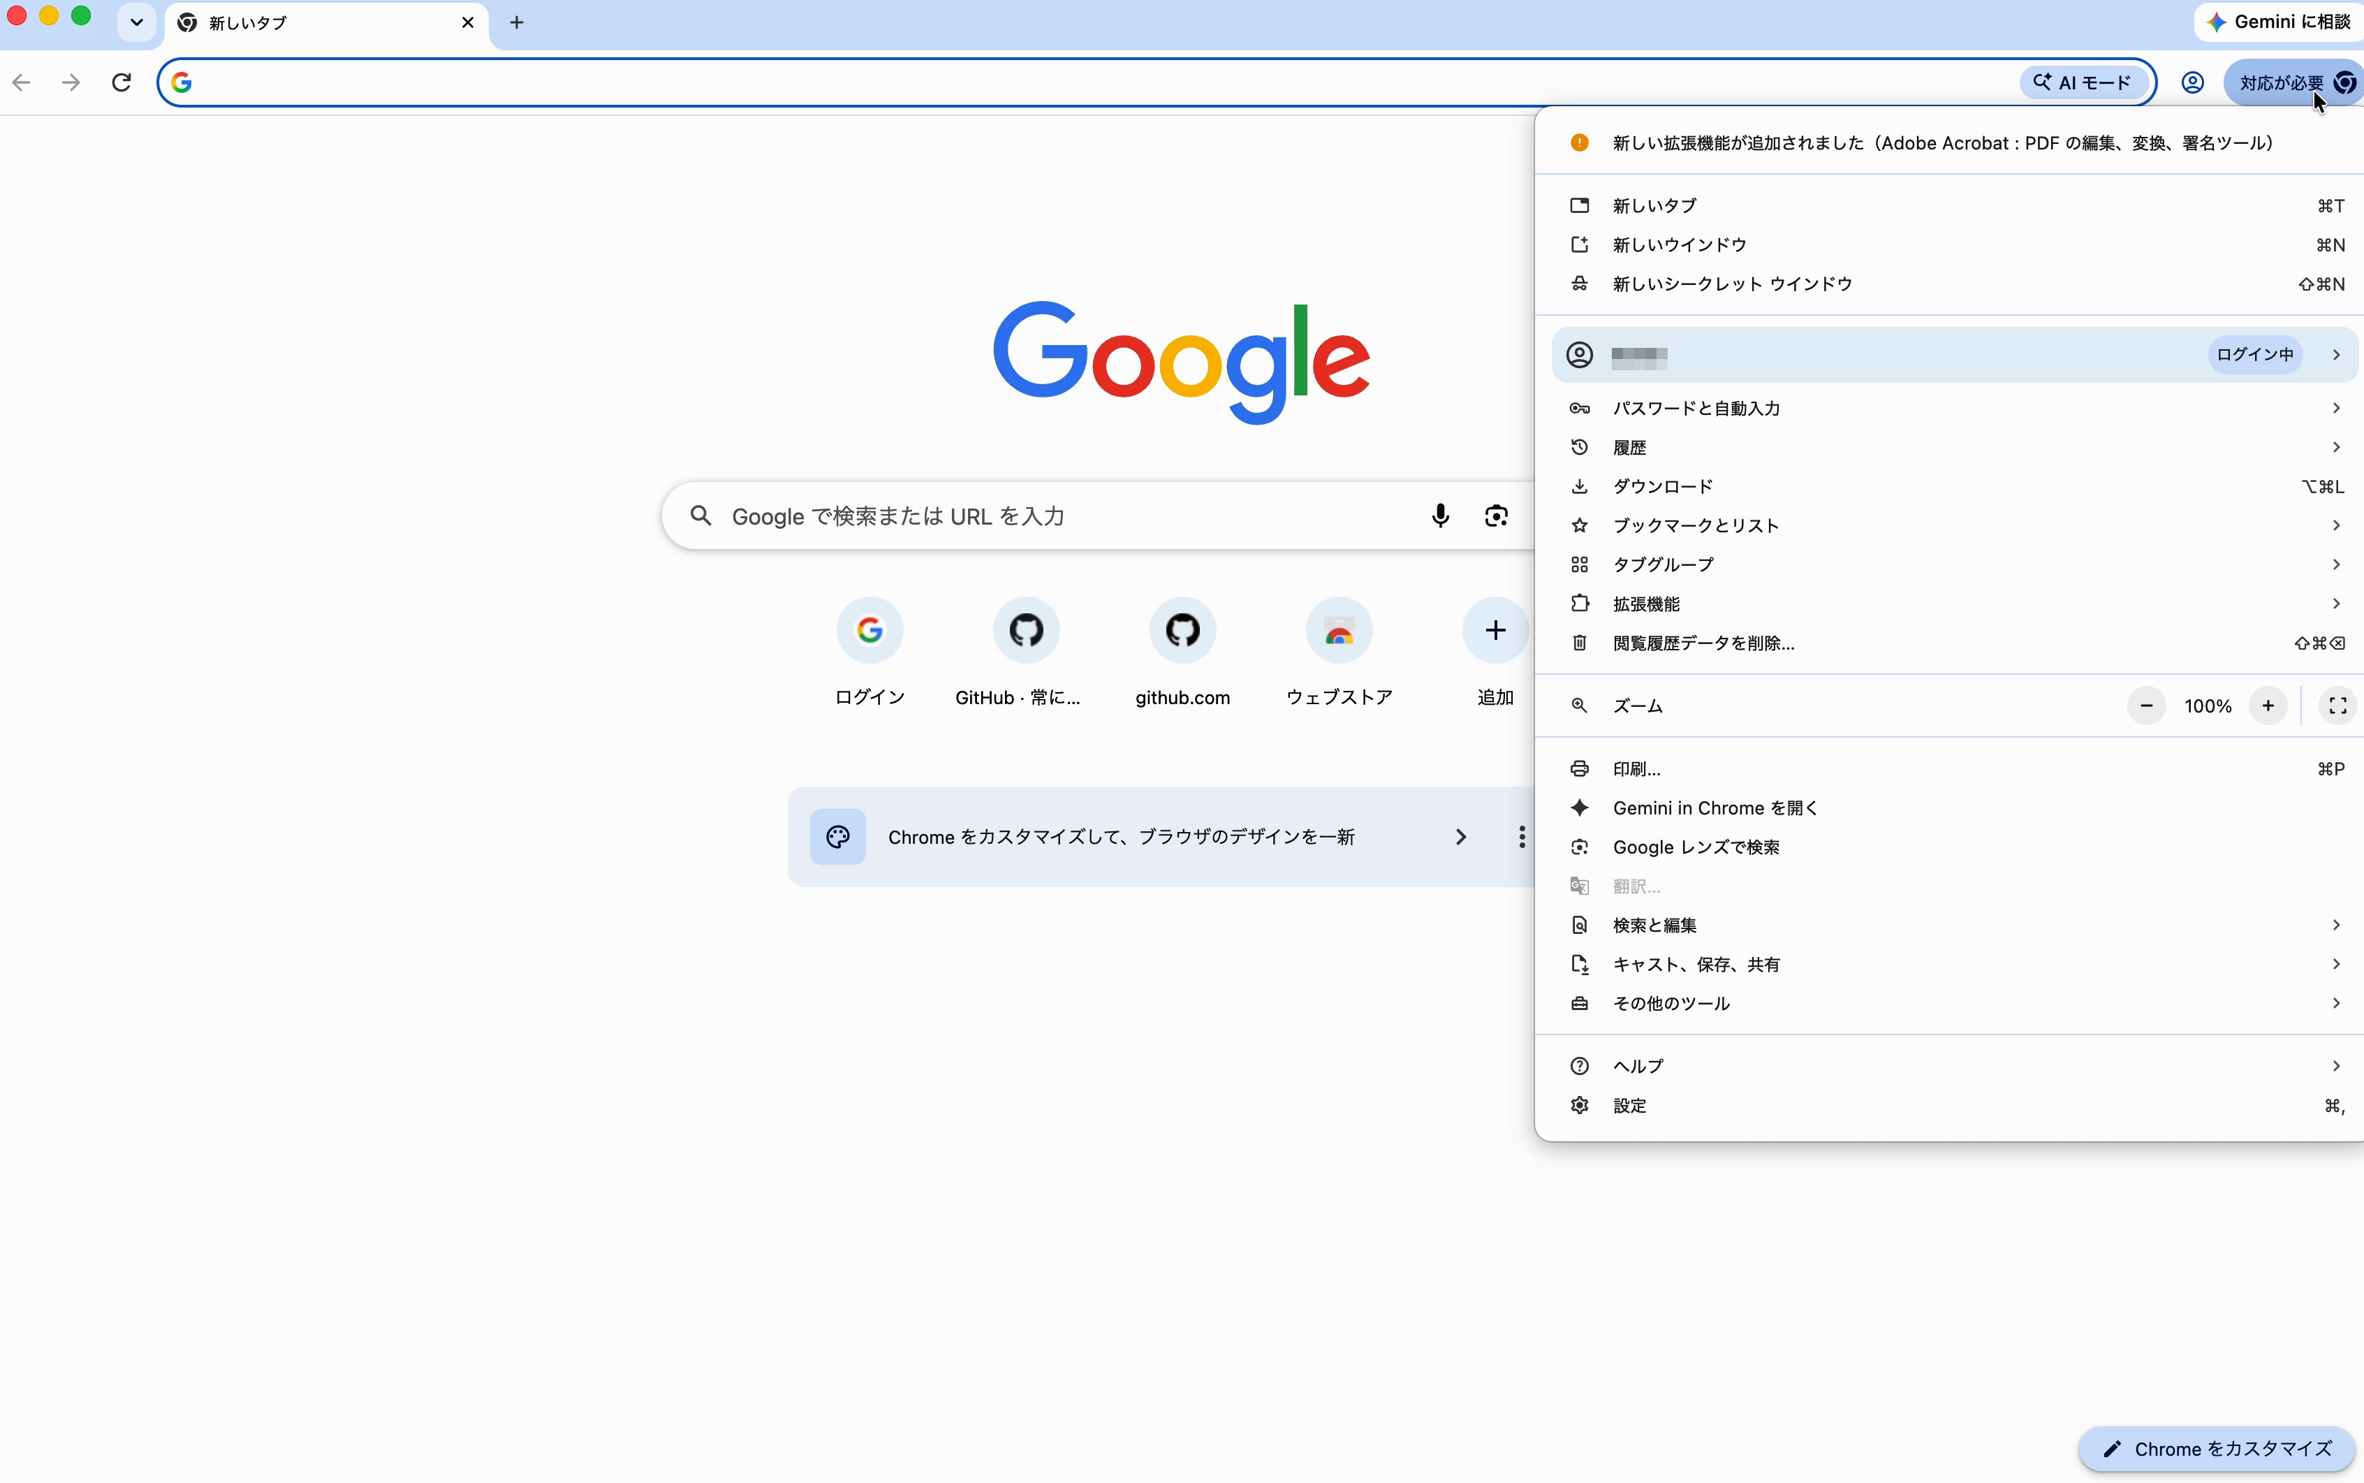The image size is (2364, 1483).
Task: Click the back navigation arrow
Action: 22,82
